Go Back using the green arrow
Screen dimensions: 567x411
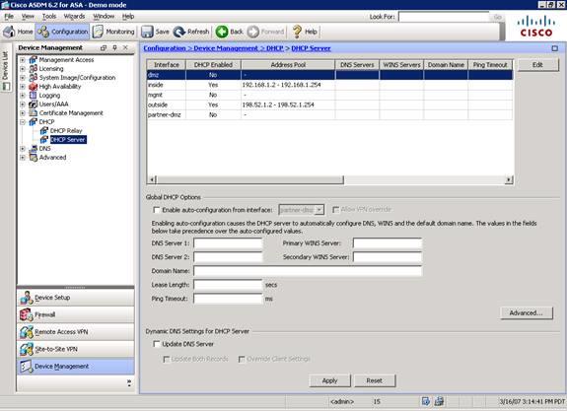(x=222, y=32)
